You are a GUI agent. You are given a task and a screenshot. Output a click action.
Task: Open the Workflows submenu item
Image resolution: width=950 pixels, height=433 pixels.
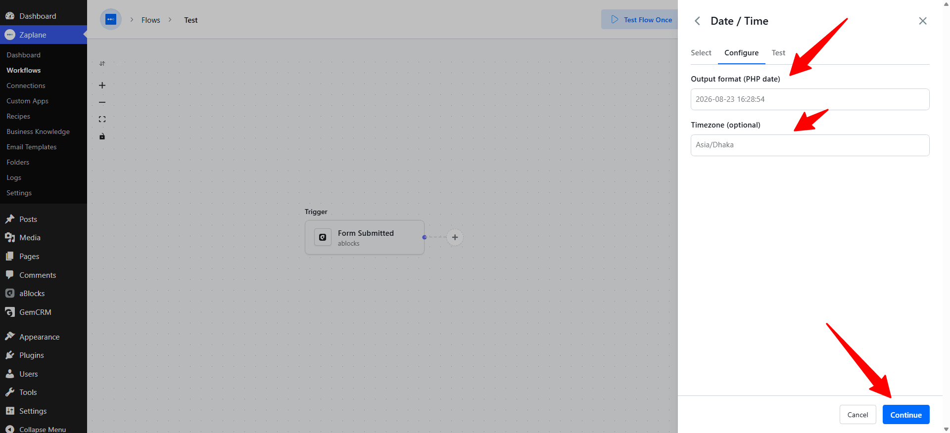[x=23, y=70]
